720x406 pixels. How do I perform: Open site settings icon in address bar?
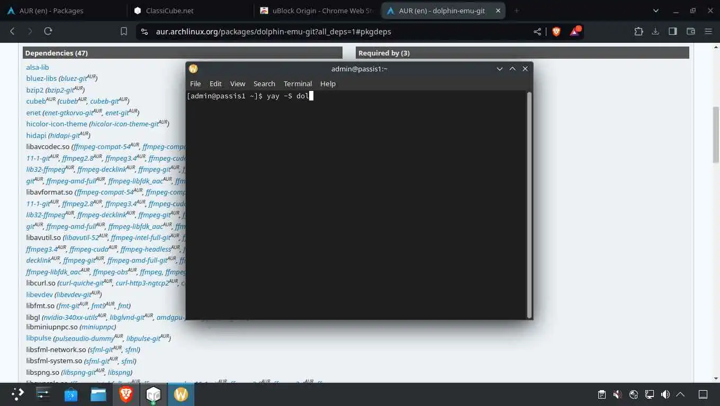tap(144, 32)
